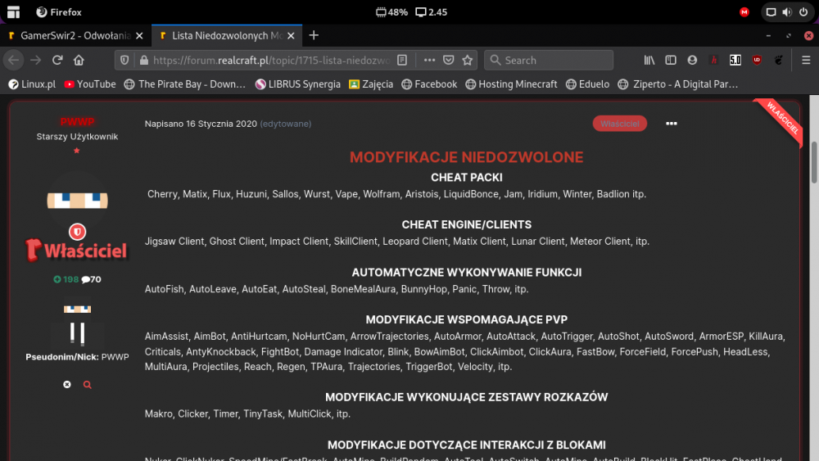Image resolution: width=819 pixels, height=461 pixels.
Task: Go to the Firefox home page
Action: [x=79, y=60]
